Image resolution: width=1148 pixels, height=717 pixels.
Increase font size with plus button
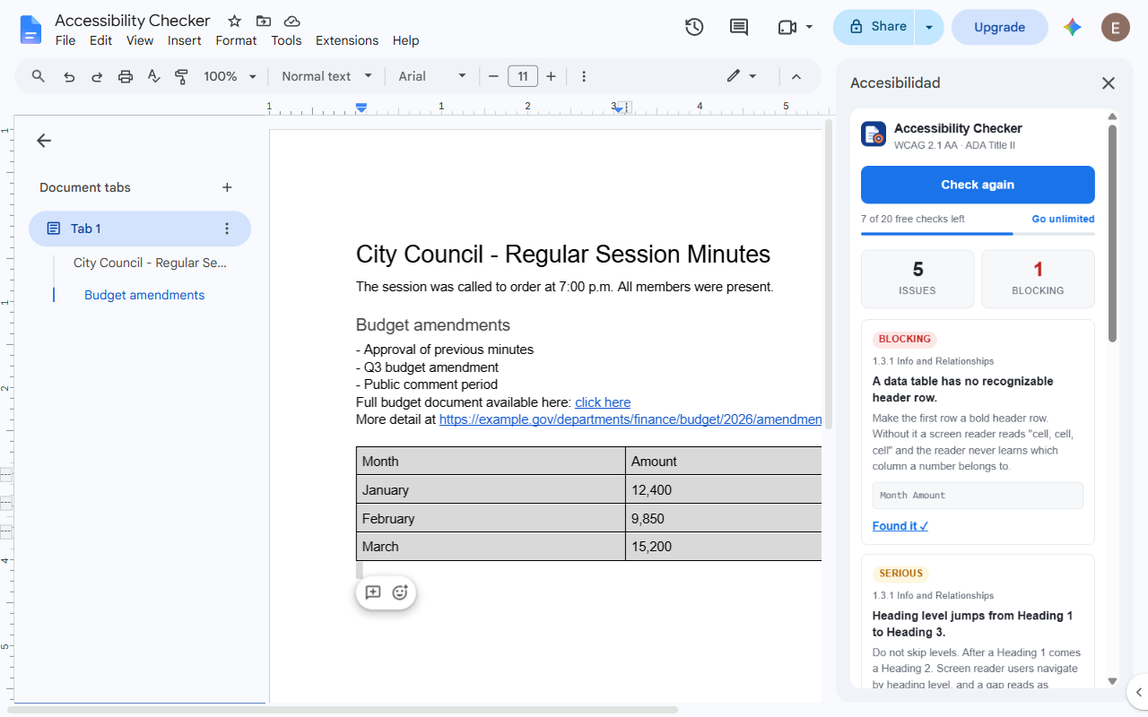pos(551,76)
